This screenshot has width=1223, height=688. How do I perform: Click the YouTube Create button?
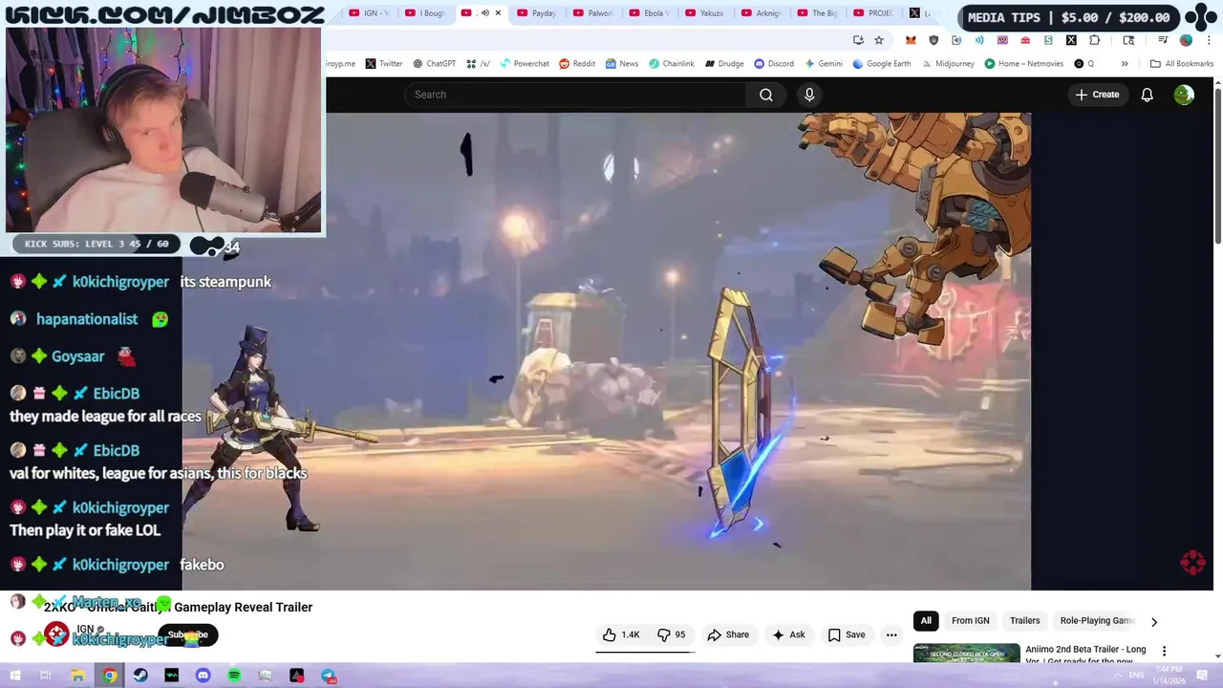click(1097, 95)
